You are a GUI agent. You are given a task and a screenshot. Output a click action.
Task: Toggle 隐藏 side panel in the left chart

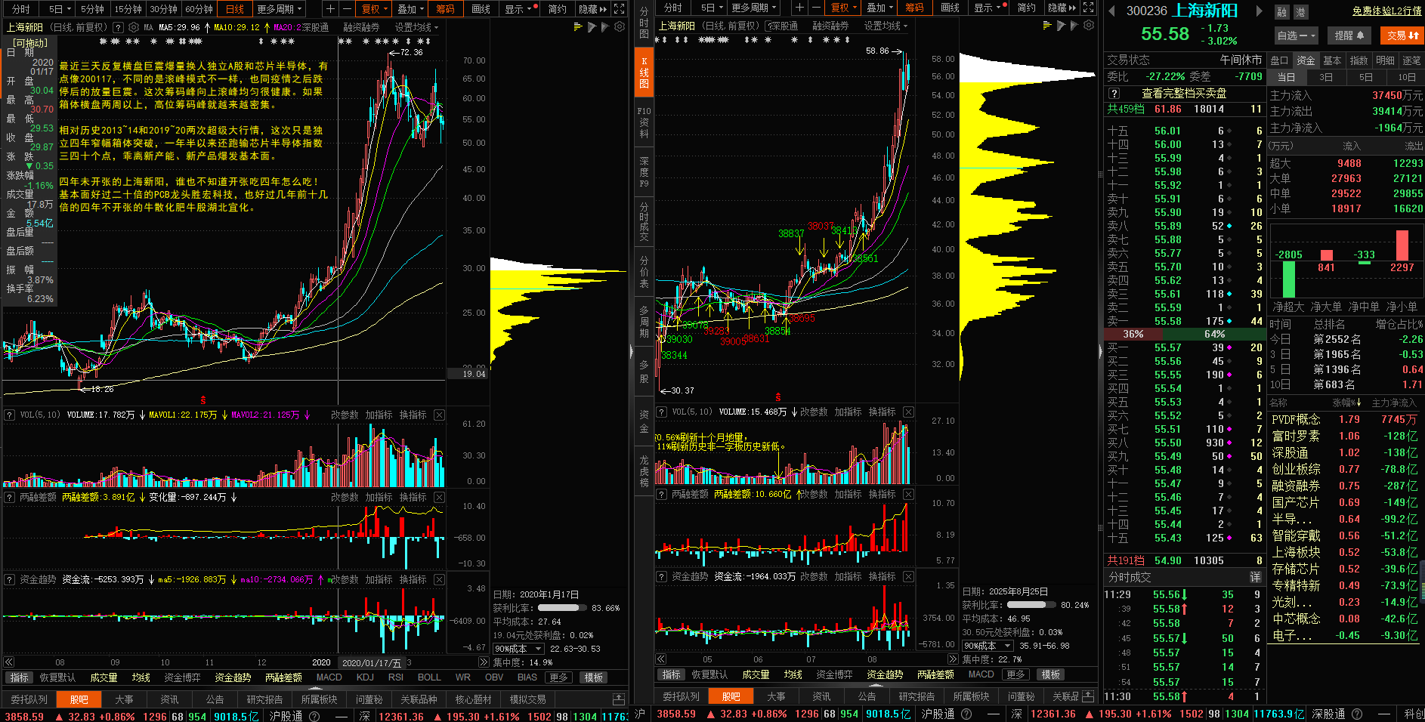pyautogui.click(x=592, y=9)
